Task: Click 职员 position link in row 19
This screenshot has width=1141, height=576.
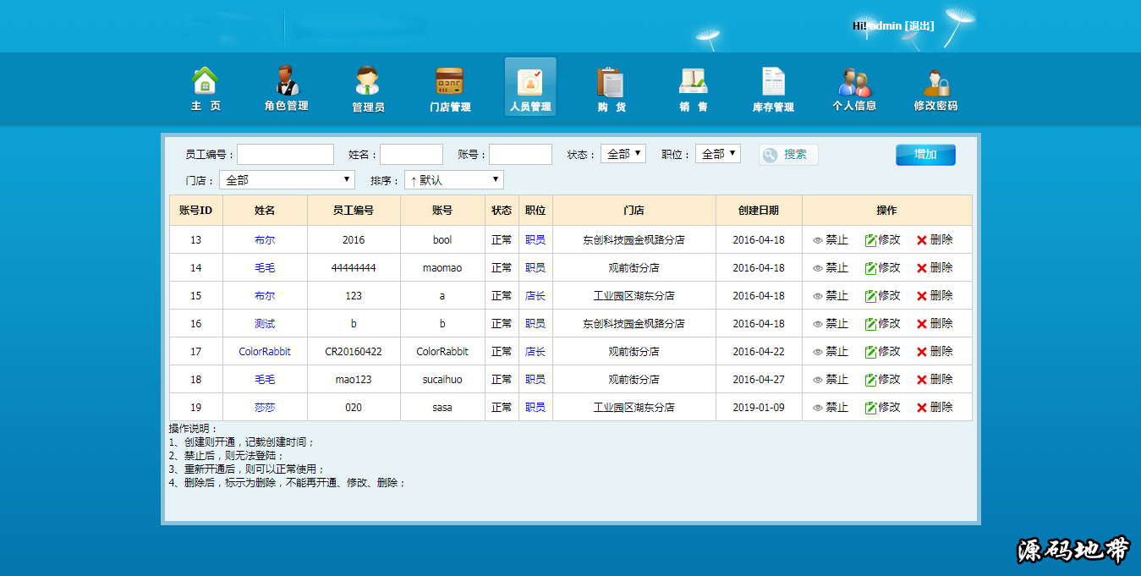Action: [x=535, y=408]
